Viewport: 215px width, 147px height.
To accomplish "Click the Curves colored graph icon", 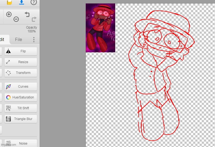I will click(x=8, y=87).
